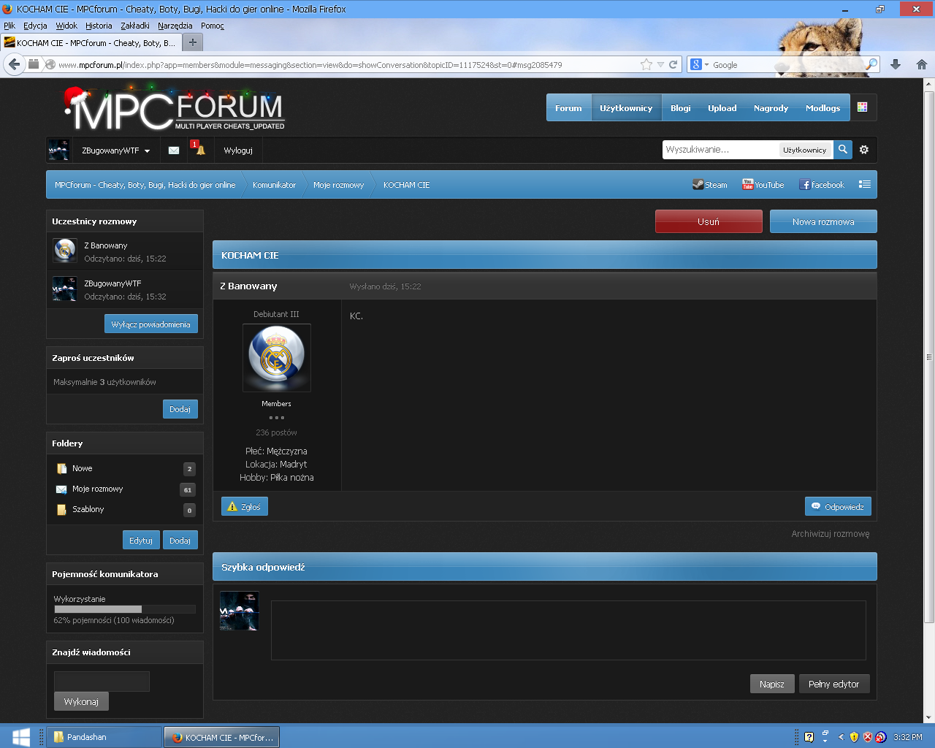Screen dimensions: 935x748
Task: Open the Blogi tab
Action: (681, 107)
